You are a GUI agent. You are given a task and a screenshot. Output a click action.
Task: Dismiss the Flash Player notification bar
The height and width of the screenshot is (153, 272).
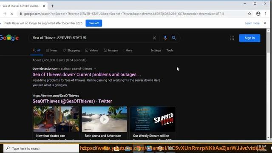click(x=265, y=23)
